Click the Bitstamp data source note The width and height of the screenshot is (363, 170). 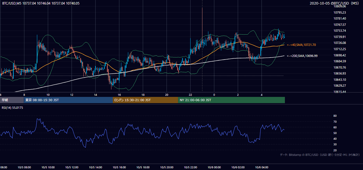(x=320, y=155)
